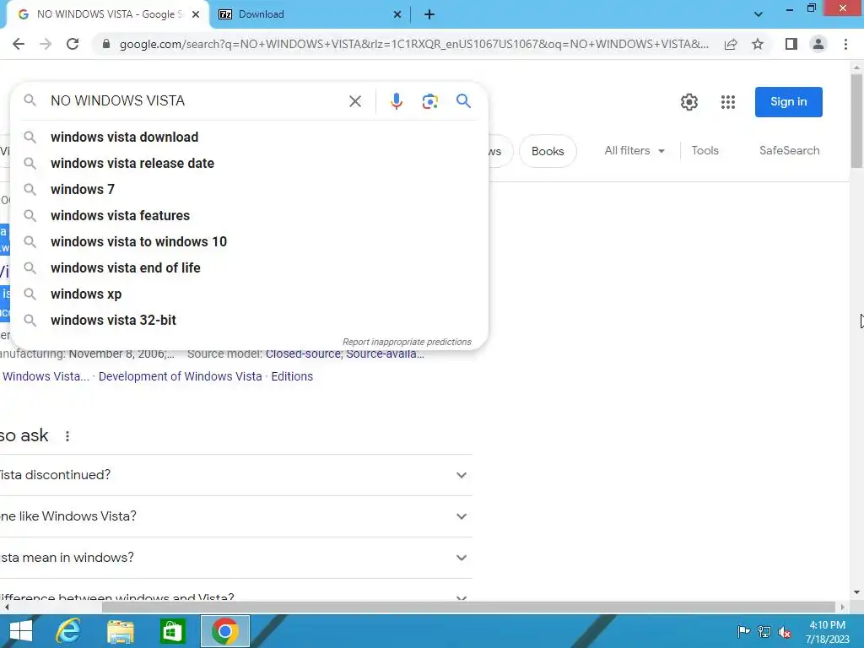Click the Sign in button
Image resolution: width=864 pixels, height=648 pixels.
789,102
